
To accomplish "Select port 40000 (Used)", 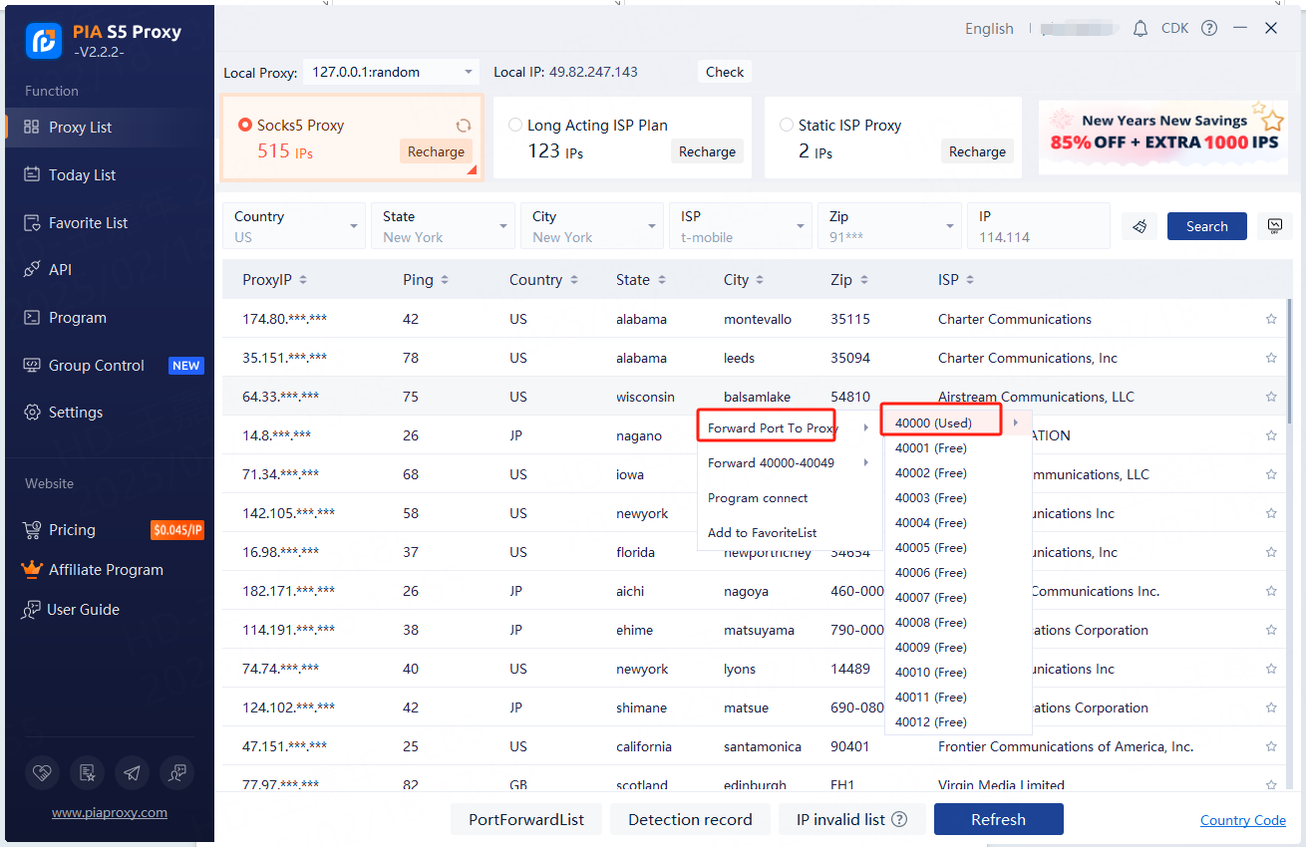I will (958, 423).
